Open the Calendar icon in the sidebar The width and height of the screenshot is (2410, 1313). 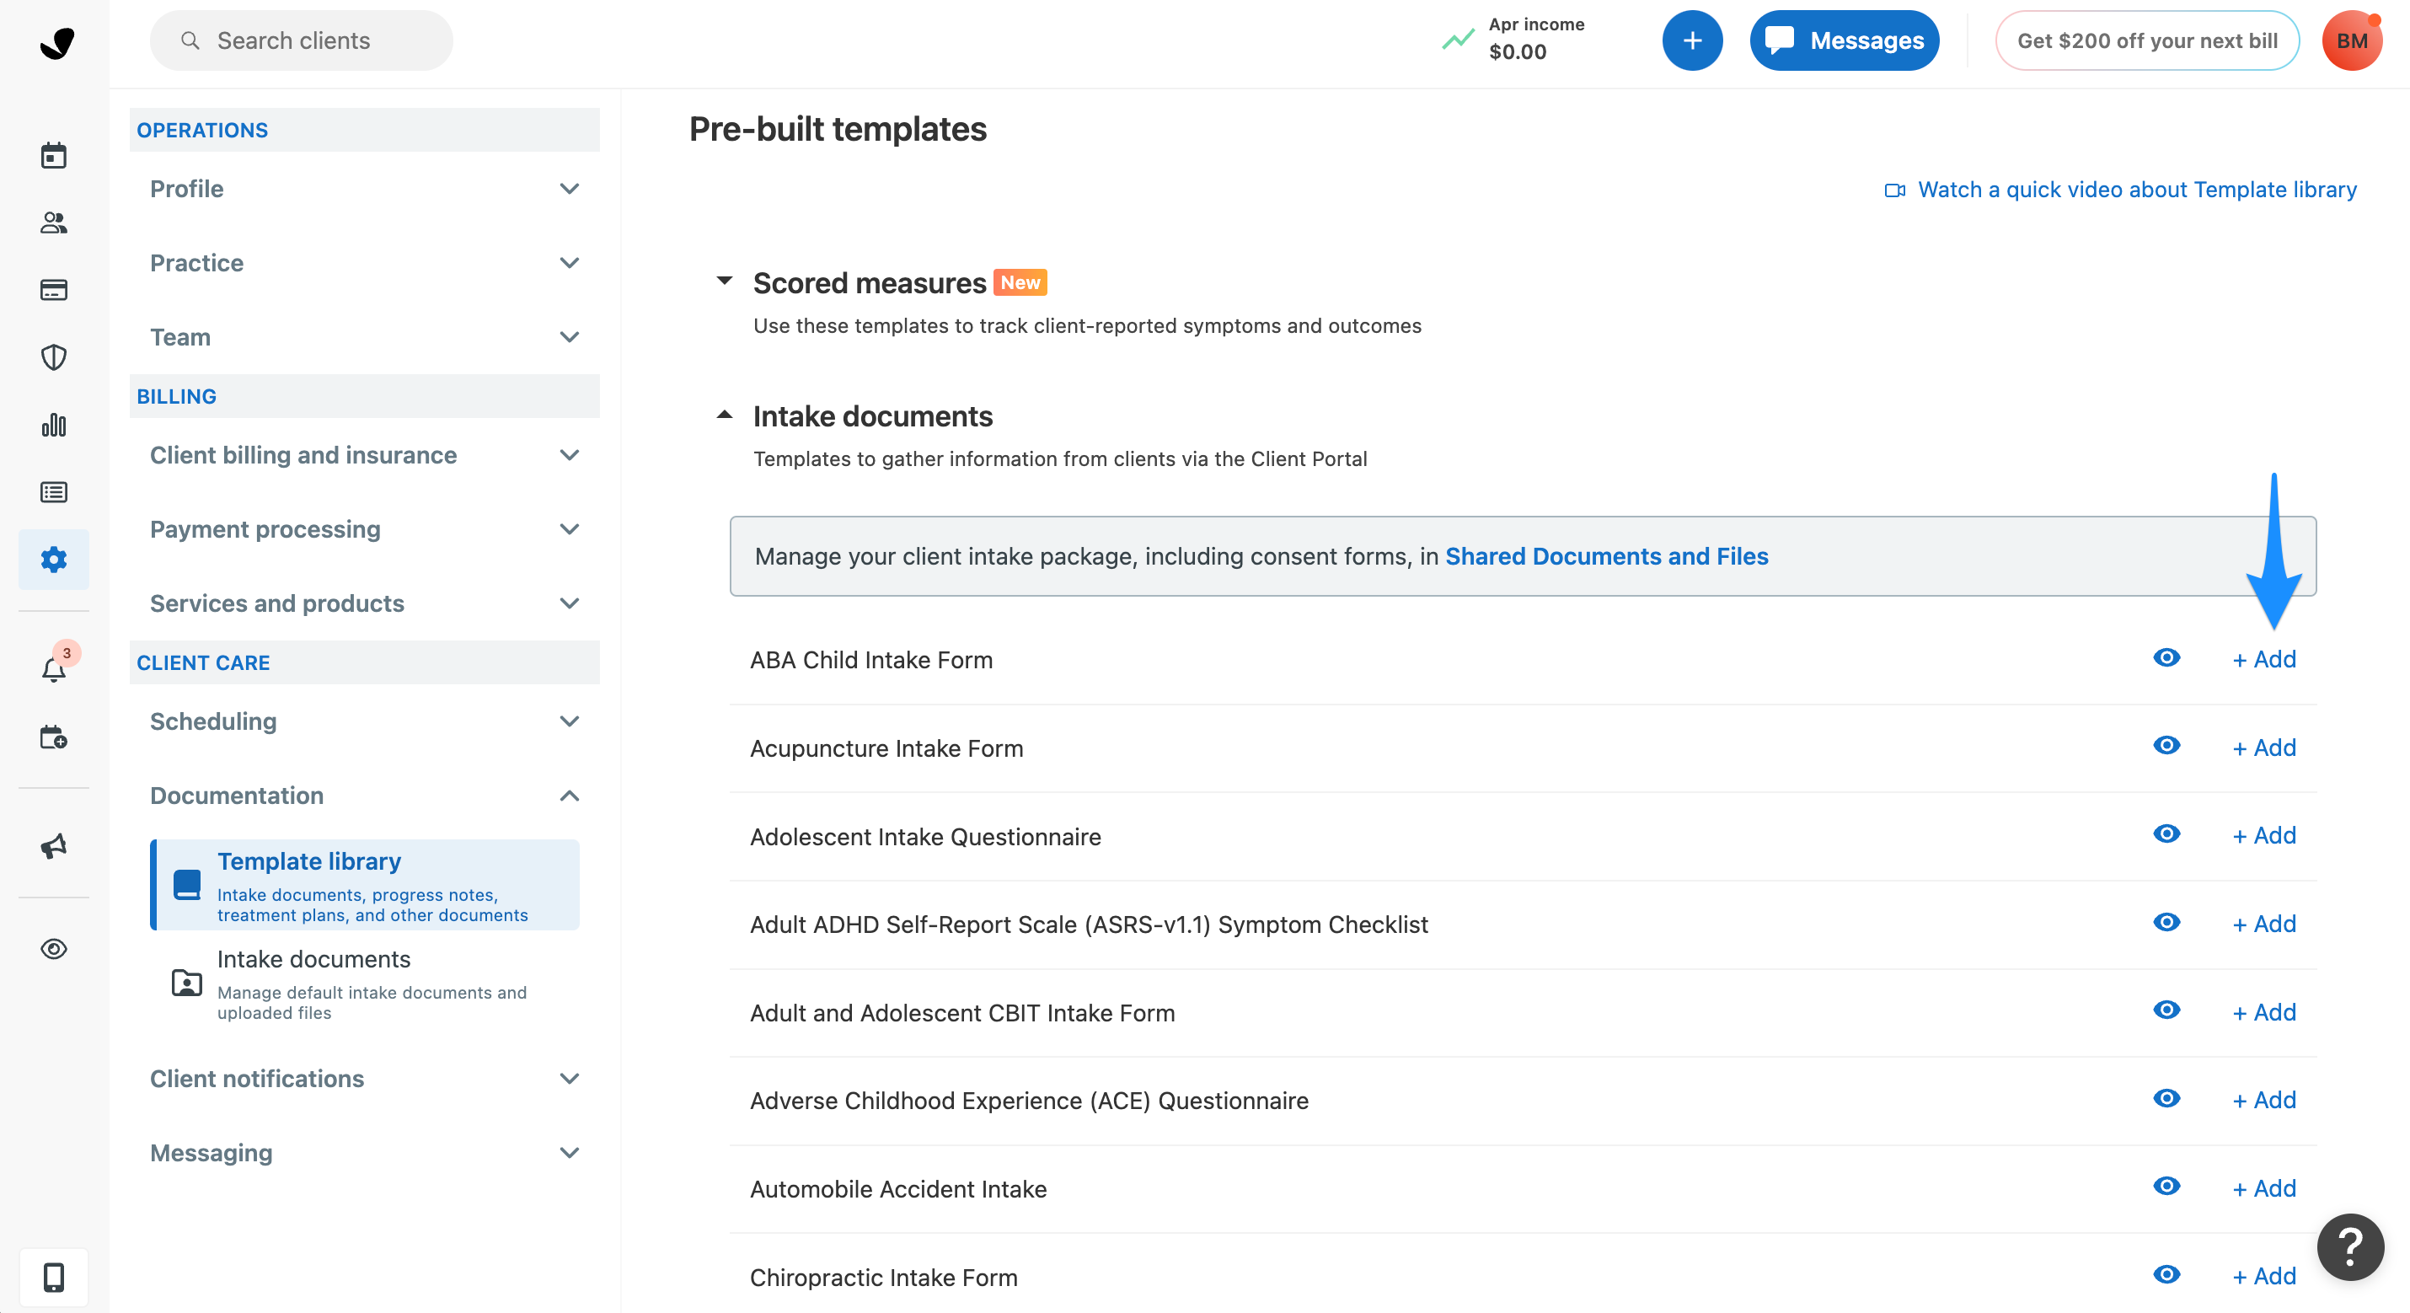click(x=53, y=154)
